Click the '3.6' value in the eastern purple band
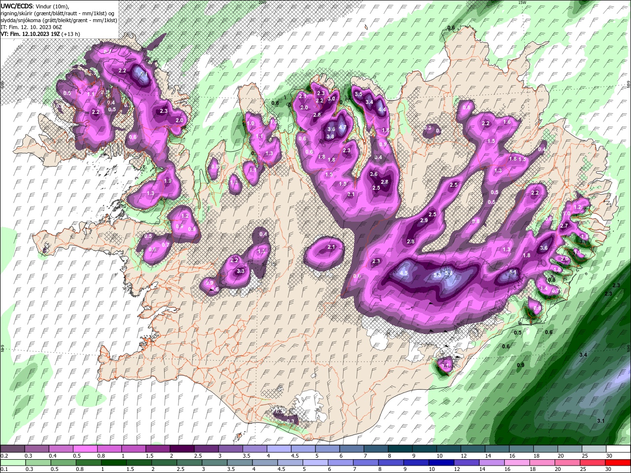631x473 pixels. click(x=544, y=248)
